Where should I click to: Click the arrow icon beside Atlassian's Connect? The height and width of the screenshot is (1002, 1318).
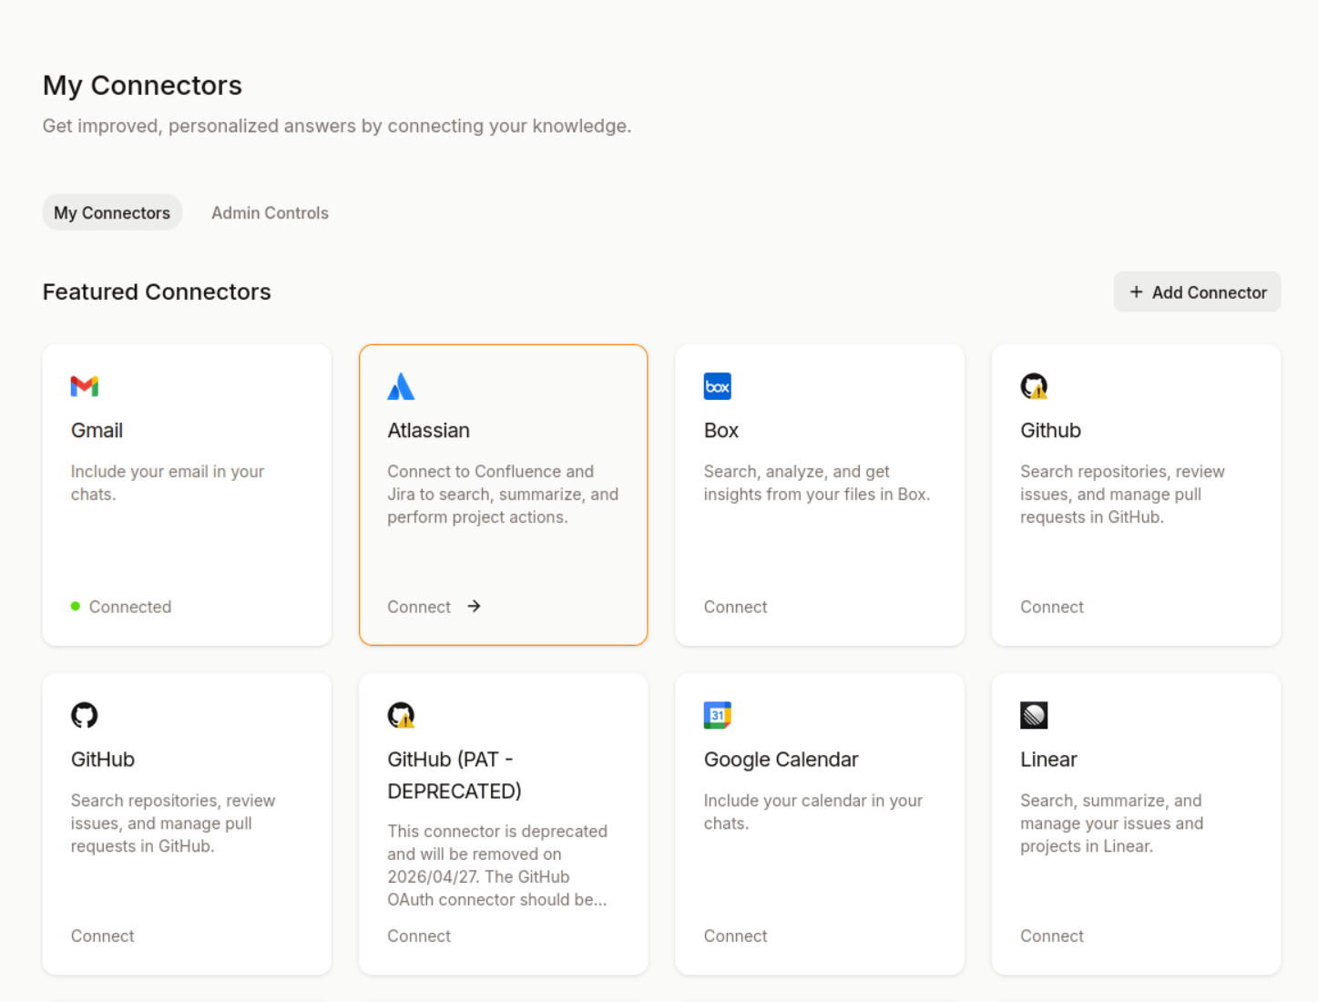pos(474,607)
